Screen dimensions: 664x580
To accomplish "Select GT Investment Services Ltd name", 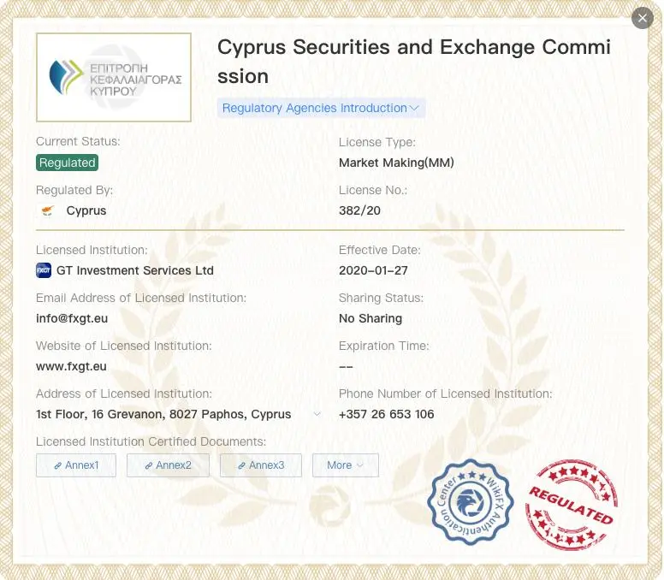I will tap(134, 270).
